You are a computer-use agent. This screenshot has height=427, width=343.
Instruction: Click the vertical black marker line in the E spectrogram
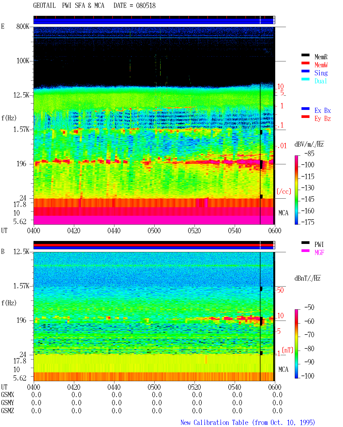tap(260, 154)
